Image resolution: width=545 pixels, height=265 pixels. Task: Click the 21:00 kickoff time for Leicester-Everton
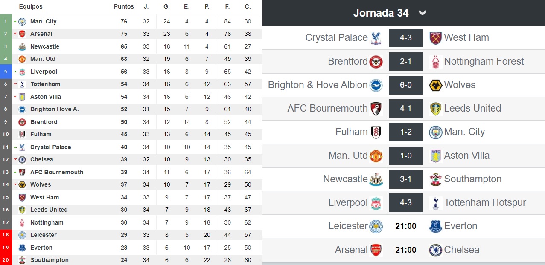pyautogui.click(x=406, y=226)
